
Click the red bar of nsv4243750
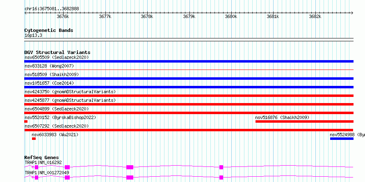pos(189,96)
